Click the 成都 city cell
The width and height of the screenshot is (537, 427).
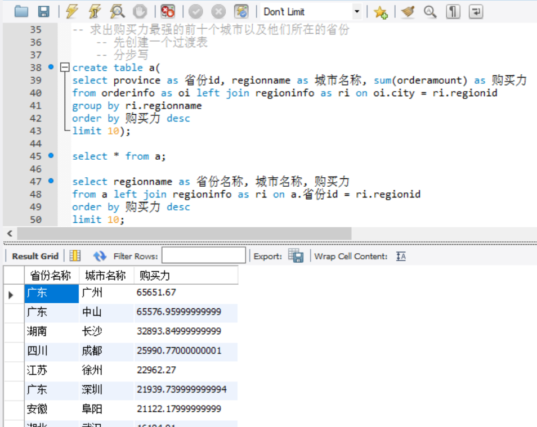click(x=106, y=351)
